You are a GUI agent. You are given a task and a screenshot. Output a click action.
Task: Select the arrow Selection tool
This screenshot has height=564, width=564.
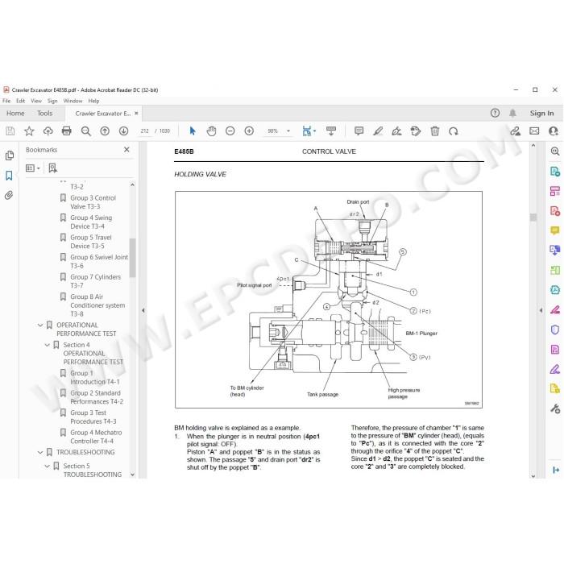click(x=193, y=131)
